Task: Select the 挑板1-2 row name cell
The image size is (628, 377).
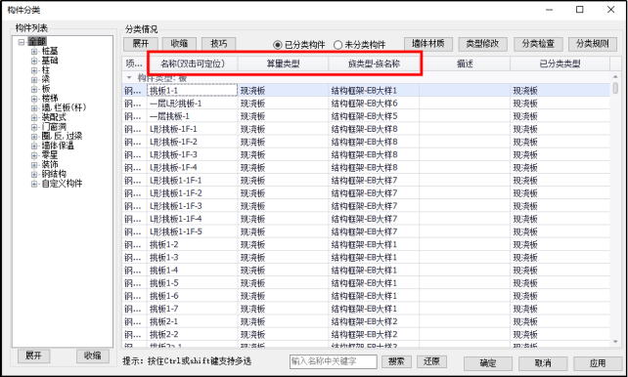Action: point(193,245)
